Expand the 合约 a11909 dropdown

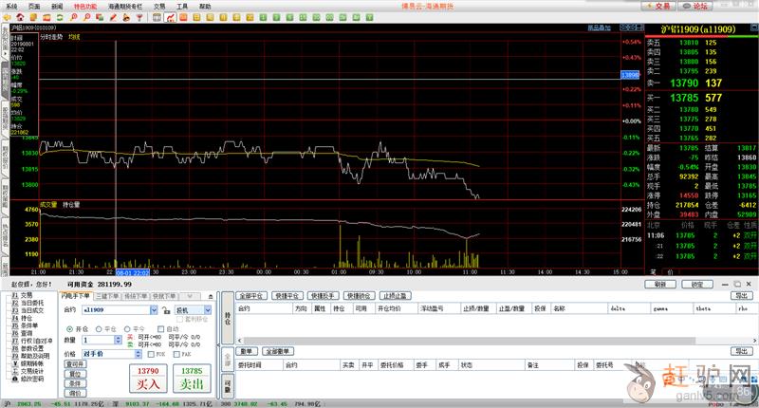click(155, 309)
